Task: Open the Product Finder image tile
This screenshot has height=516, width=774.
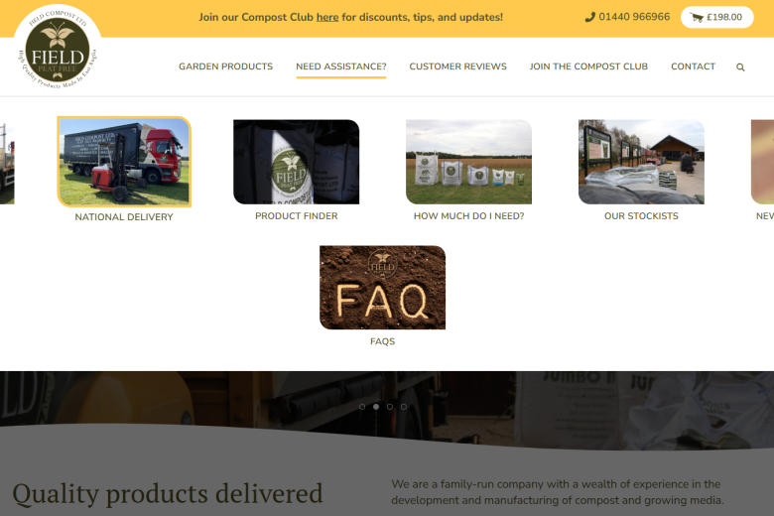Action: point(296,162)
